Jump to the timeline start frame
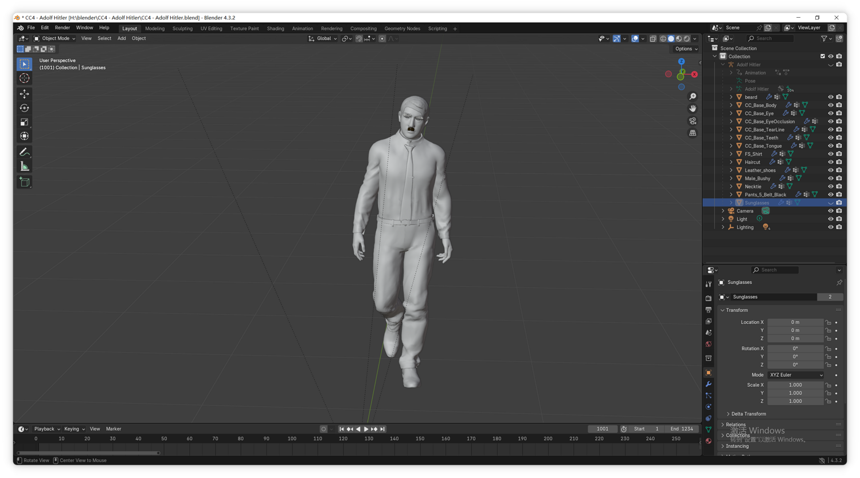860x478 pixels. tap(342, 429)
